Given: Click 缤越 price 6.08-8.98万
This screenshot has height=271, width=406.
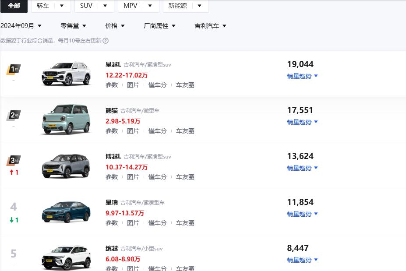Looking at the screenshot, I should [123, 259].
